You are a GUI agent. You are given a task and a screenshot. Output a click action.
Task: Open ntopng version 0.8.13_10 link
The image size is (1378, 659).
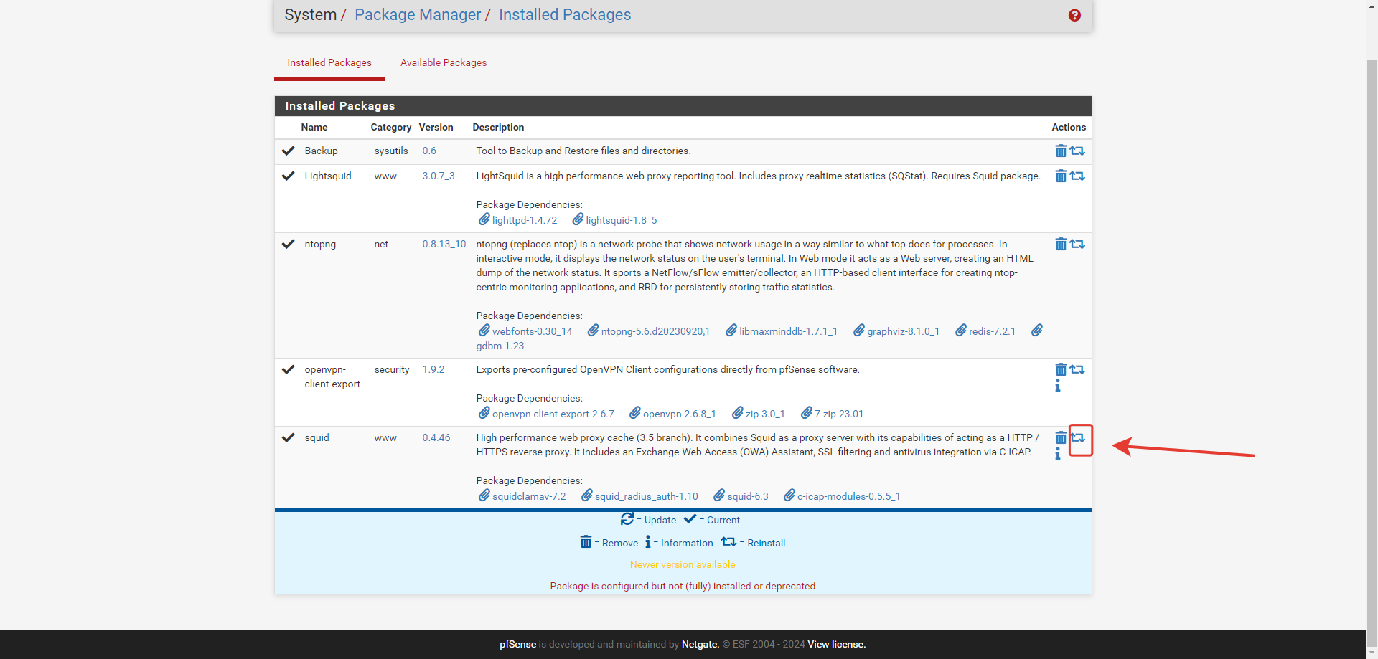pyautogui.click(x=444, y=244)
